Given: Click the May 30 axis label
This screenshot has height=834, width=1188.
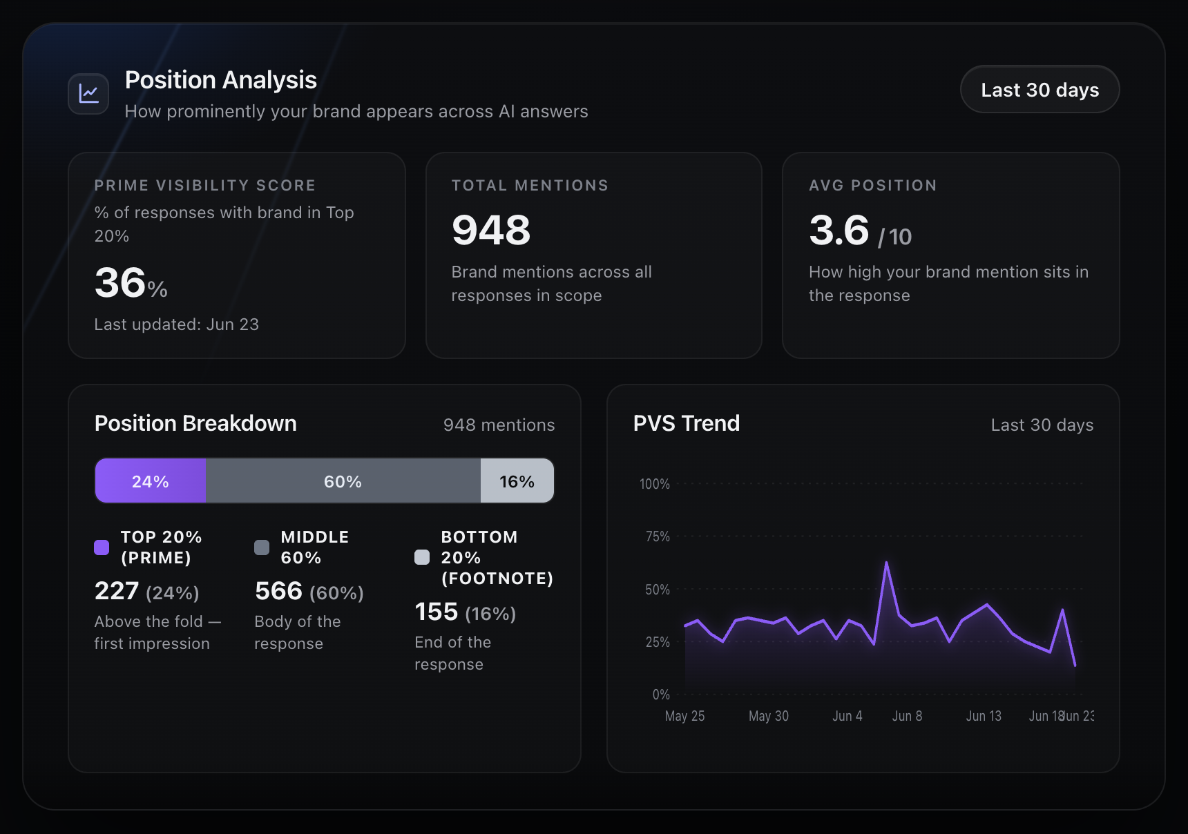Looking at the screenshot, I should coord(769,716).
